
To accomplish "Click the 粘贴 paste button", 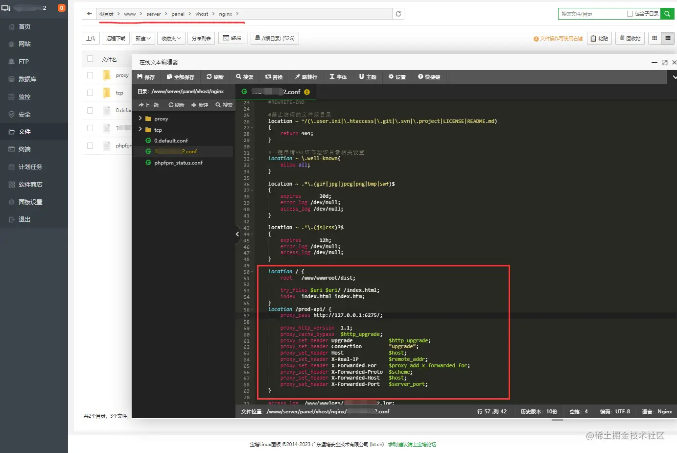I will (x=599, y=38).
